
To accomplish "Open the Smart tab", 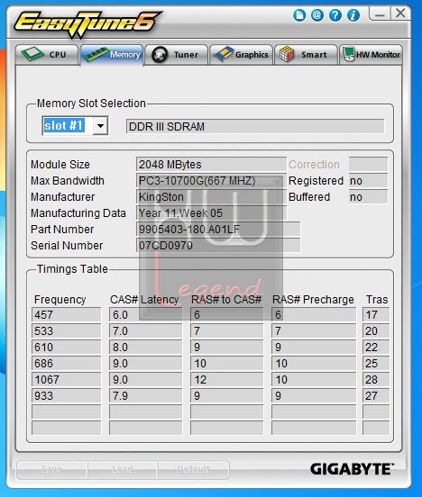I will coord(306,55).
